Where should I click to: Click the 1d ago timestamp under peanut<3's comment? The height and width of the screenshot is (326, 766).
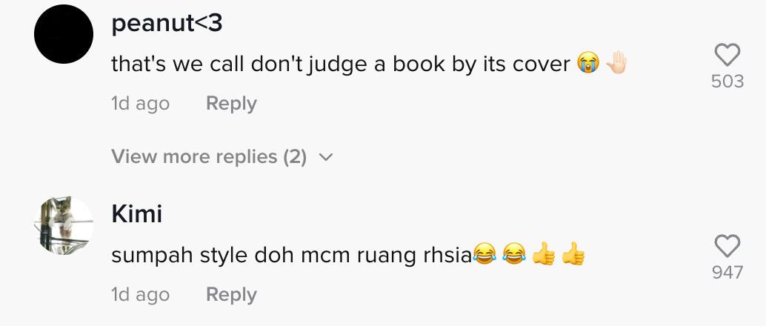pos(141,104)
